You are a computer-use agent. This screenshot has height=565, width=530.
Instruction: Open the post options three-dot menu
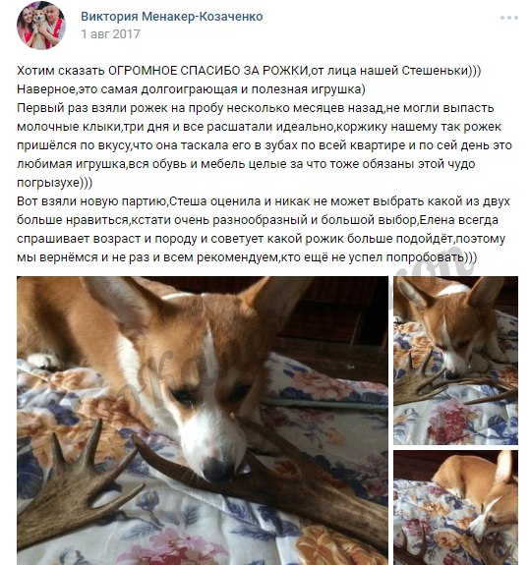click(x=508, y=18)
